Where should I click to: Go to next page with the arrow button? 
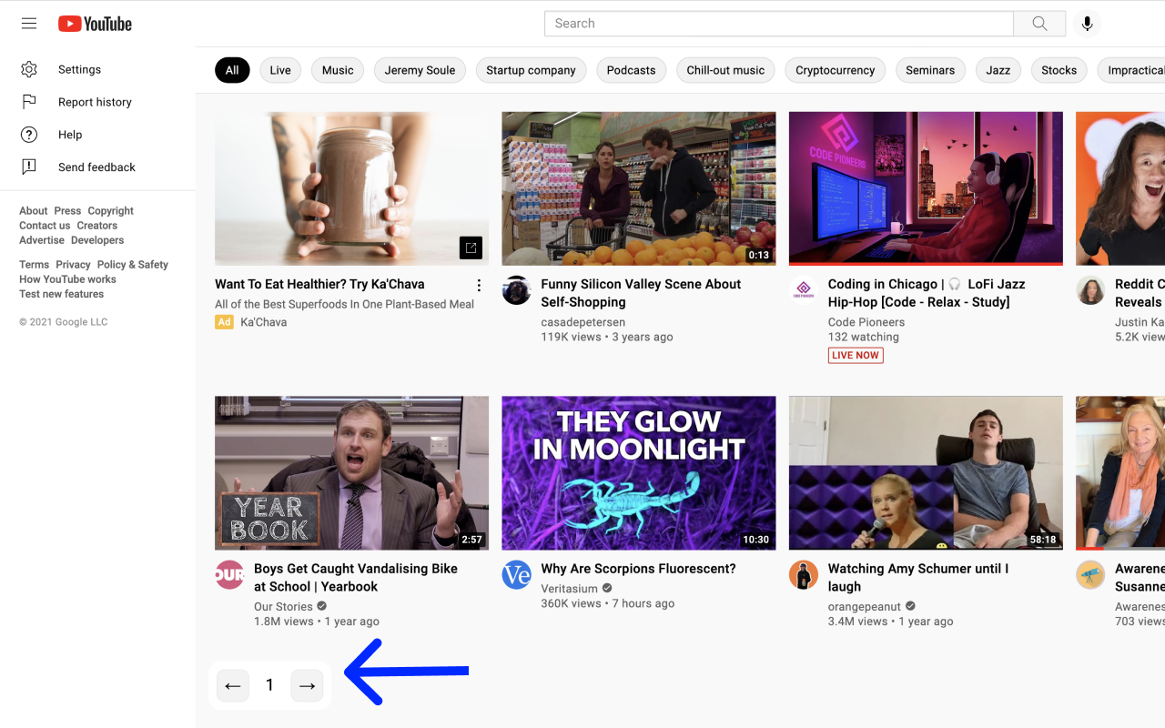tap(307, 685)
